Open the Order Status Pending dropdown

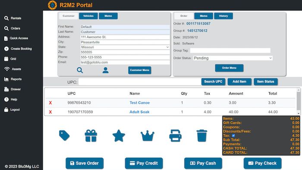(233, 58)
